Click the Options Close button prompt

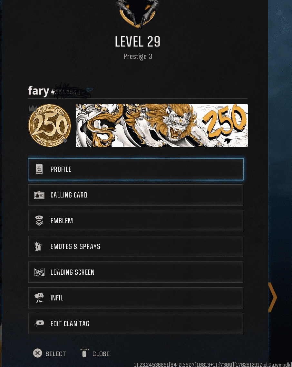pos(95,353)
